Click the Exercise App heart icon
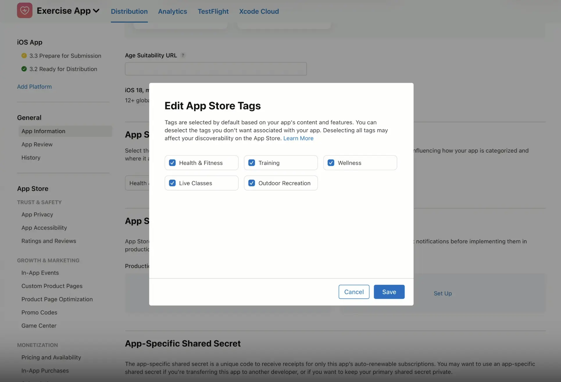 click(x=25, y=10)
